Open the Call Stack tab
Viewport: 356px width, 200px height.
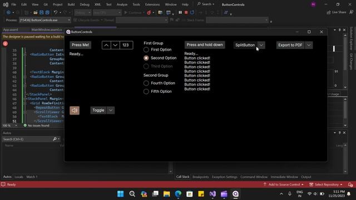183,177
